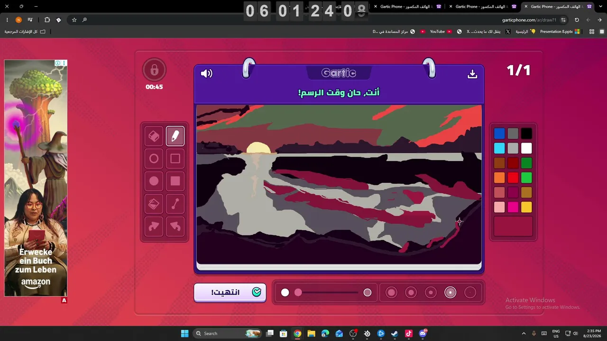Viewport: 607px width, 341px height.
Task: Pick the blue color swatch
Action: click(x=499, y=134)
